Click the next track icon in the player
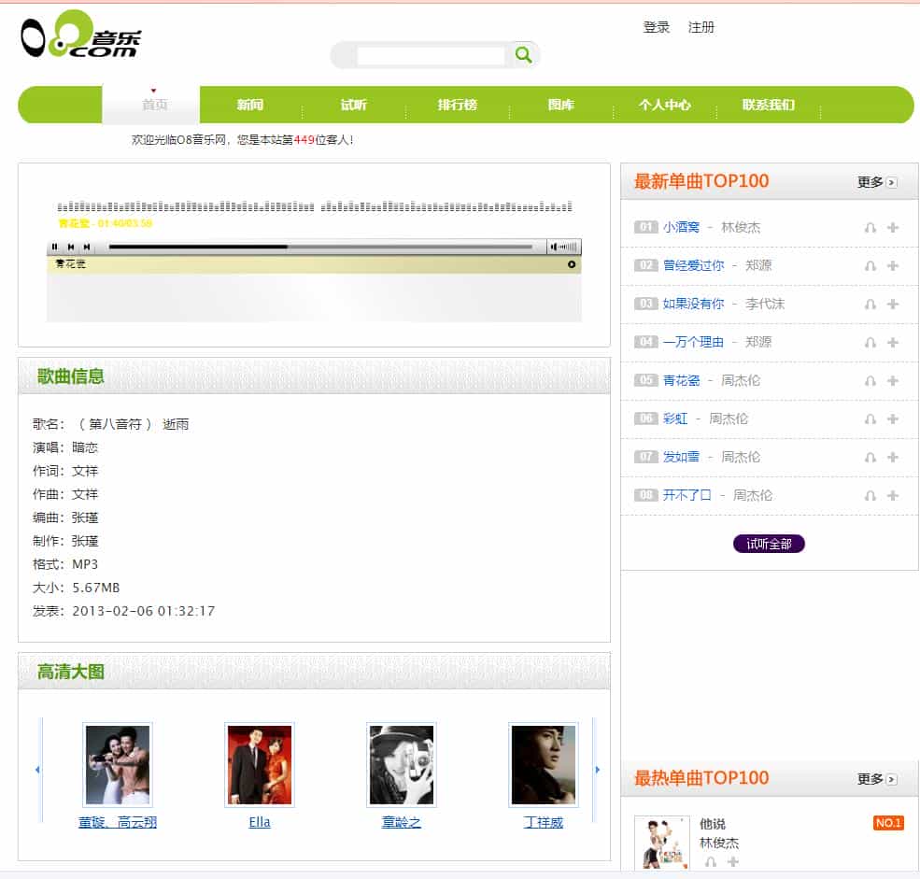The image size is (920, 879). click(88, 248)
